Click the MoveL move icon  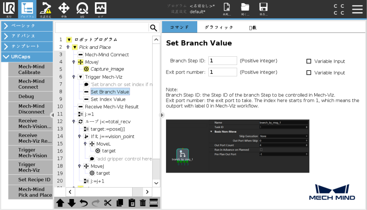[x=92, y=144]
